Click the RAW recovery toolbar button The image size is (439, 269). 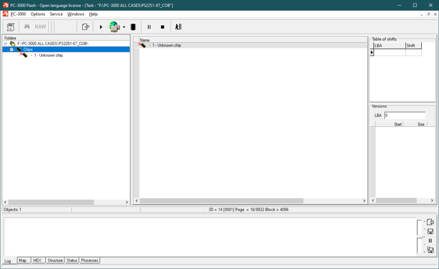coord(40,27)
